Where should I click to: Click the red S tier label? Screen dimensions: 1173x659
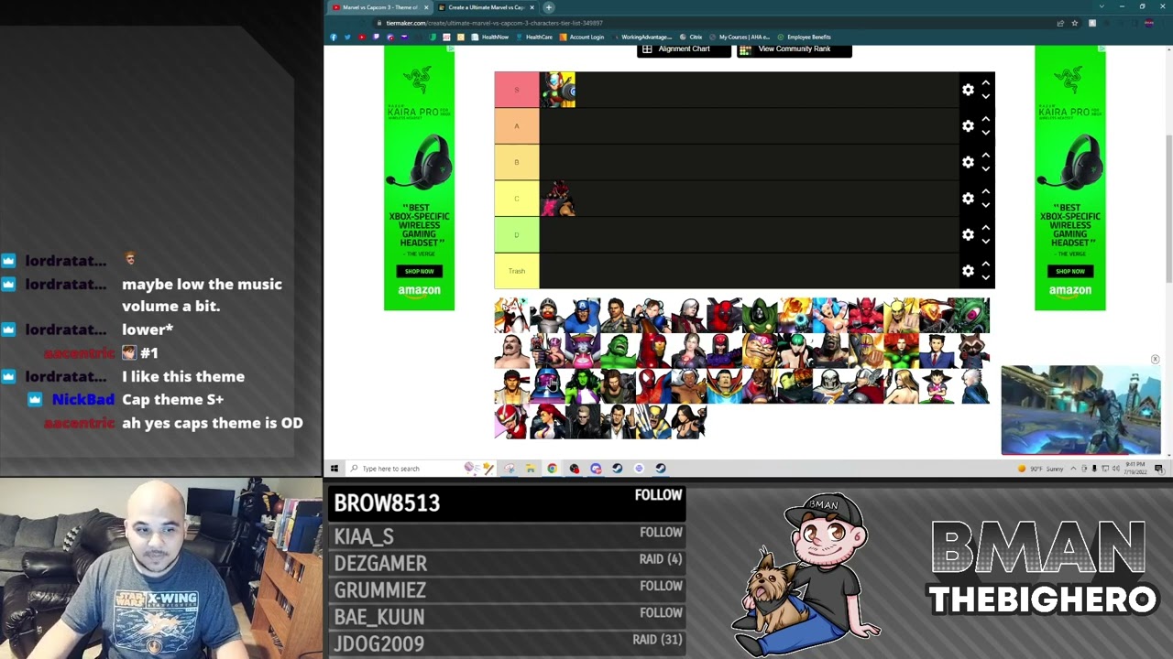coord(517,90)
